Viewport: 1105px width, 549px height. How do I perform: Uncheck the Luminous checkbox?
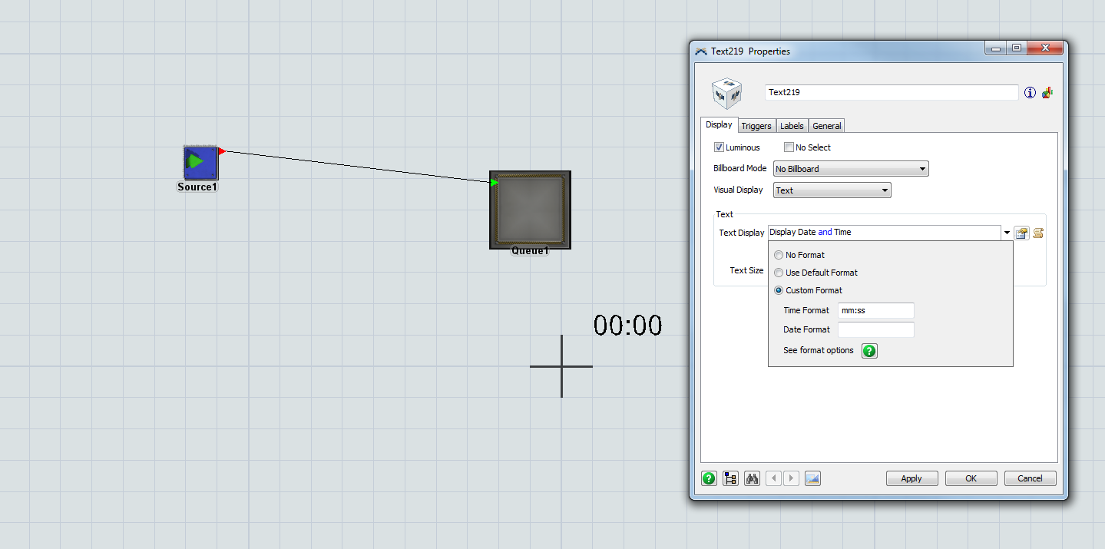tap(720, 147)
